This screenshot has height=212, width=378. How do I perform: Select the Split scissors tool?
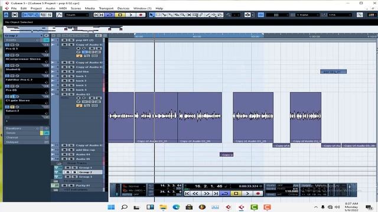pos(164,15)
